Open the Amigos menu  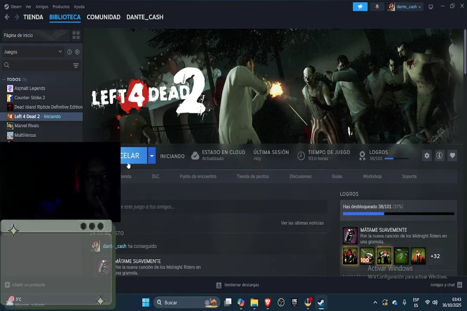[42, 6]
